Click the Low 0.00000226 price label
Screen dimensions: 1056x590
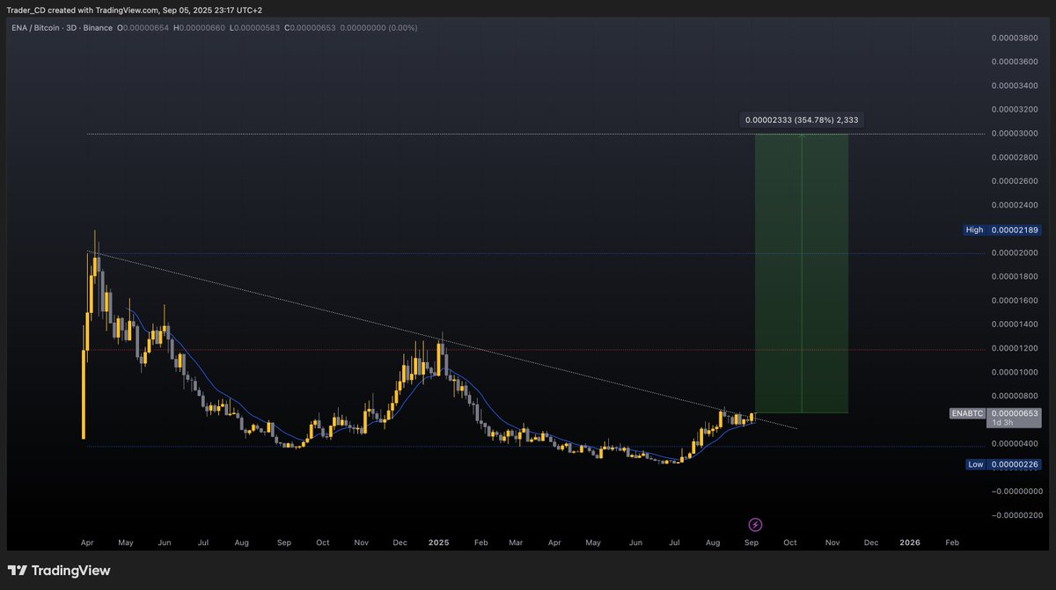pyautogui.click(x=1002, y=464)
